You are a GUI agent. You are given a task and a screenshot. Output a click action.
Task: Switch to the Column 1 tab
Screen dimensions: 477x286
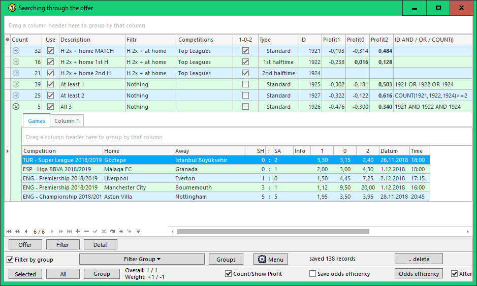pos(67,121)
